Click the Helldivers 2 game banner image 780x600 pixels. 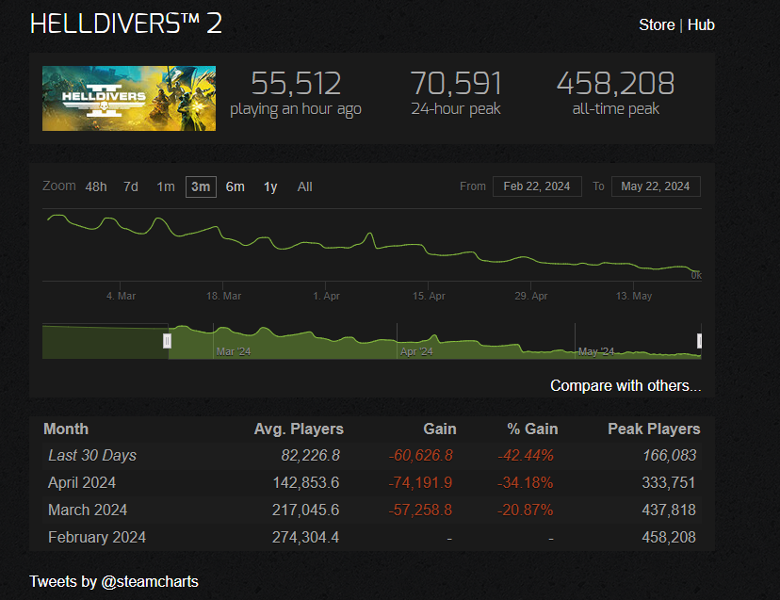(129, 99)
